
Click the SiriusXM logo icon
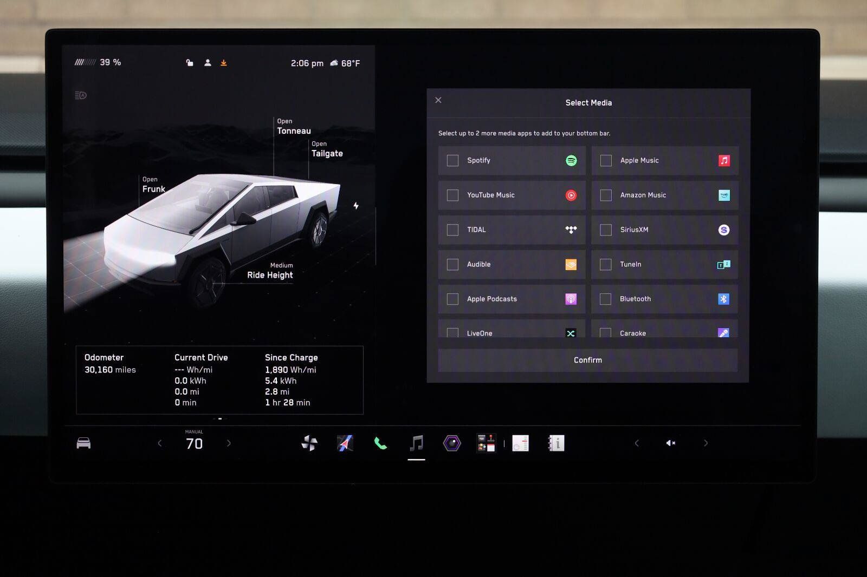click(x=724, y=230)
